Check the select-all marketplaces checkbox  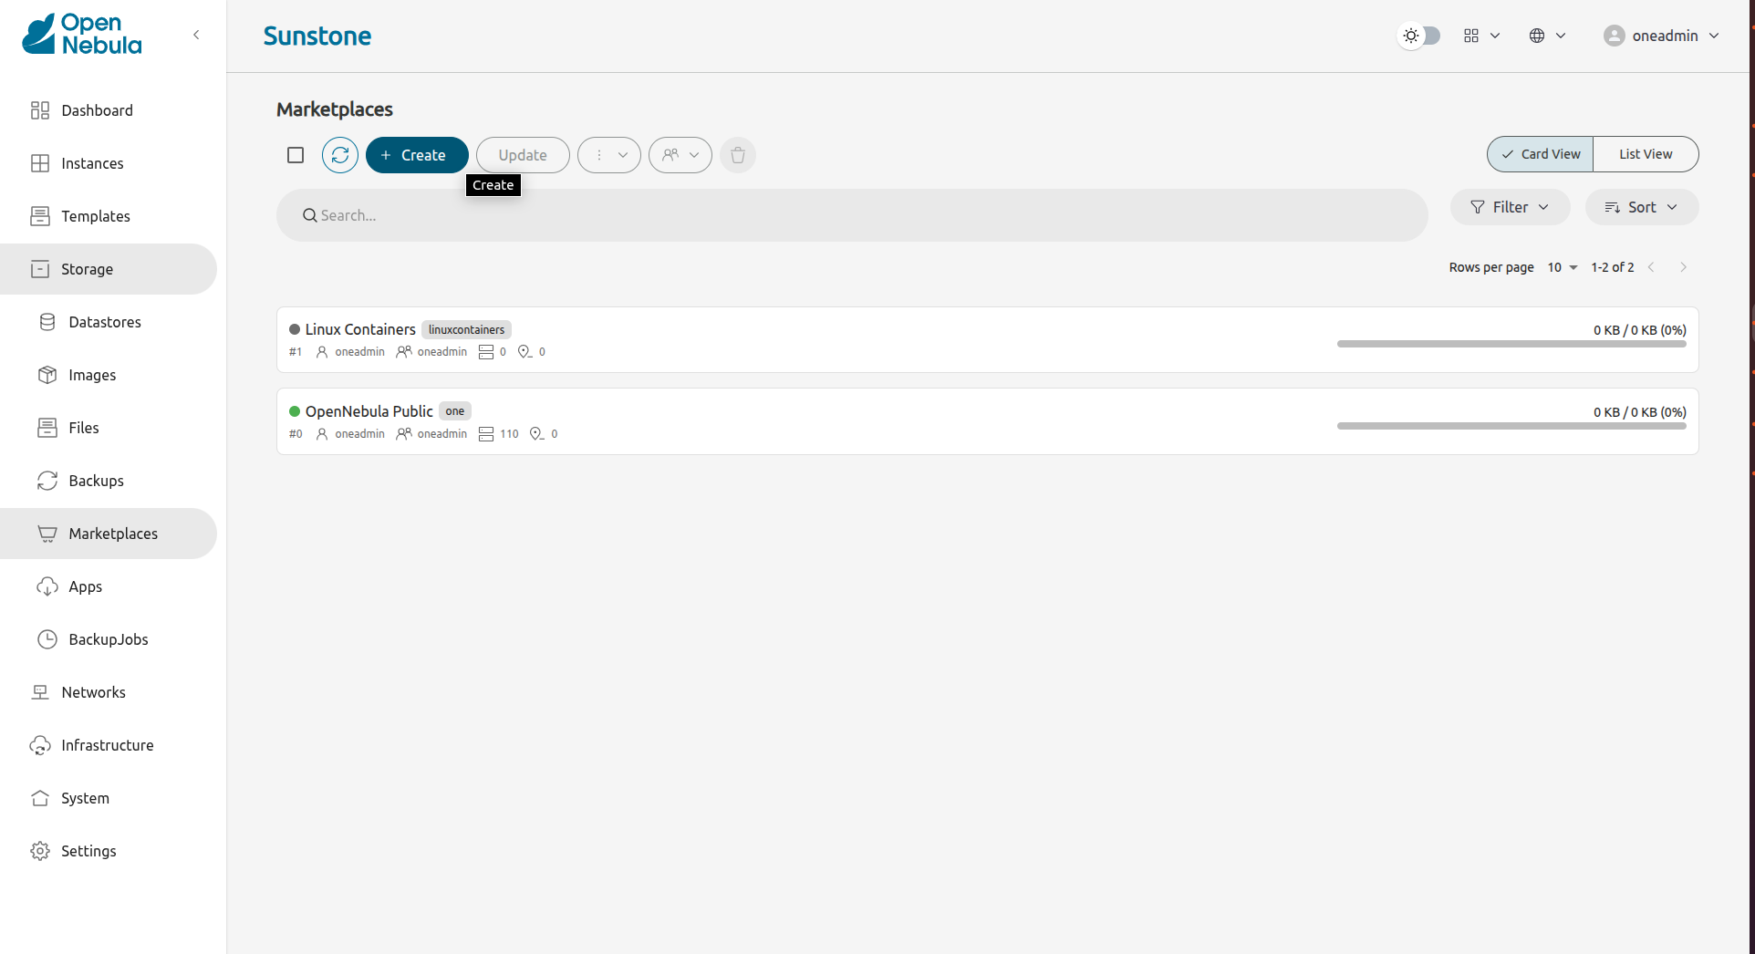[295, 155]
